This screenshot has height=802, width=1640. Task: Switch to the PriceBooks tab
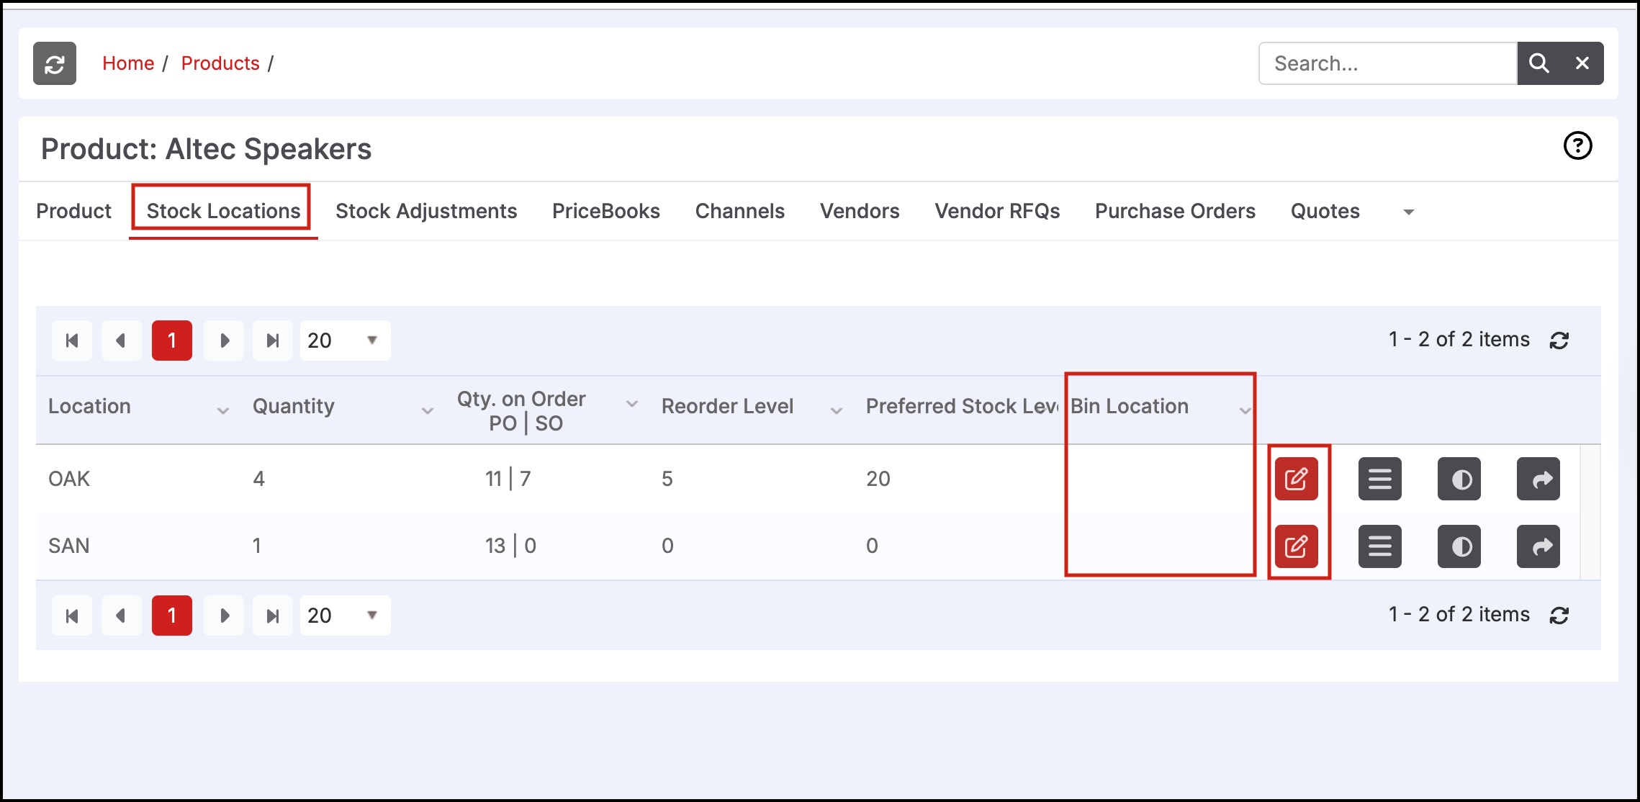pyautogui.click(x=606, y=211)
